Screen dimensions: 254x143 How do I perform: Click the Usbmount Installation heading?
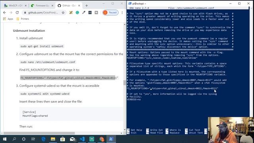click(29, 31)
